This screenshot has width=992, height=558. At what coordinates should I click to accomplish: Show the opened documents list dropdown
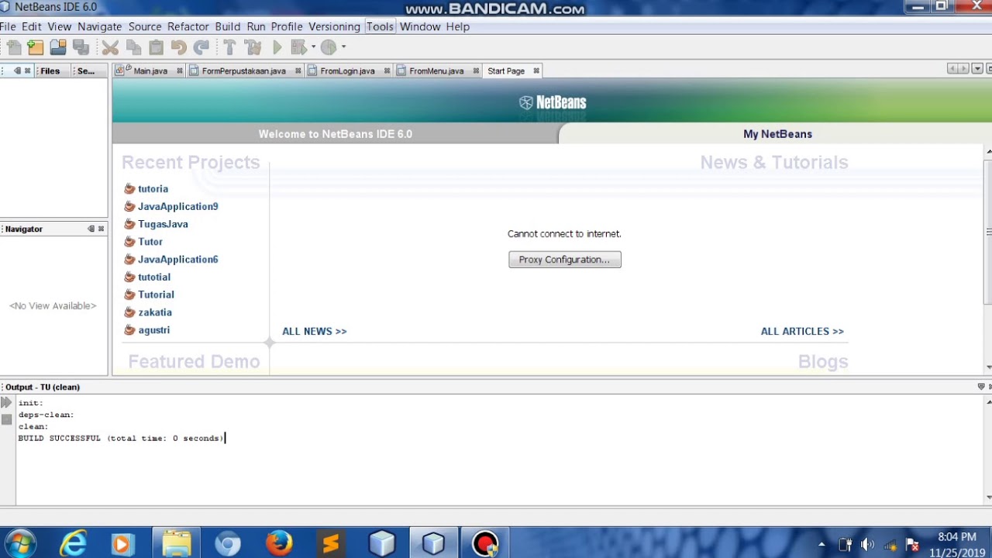(977, 69)
